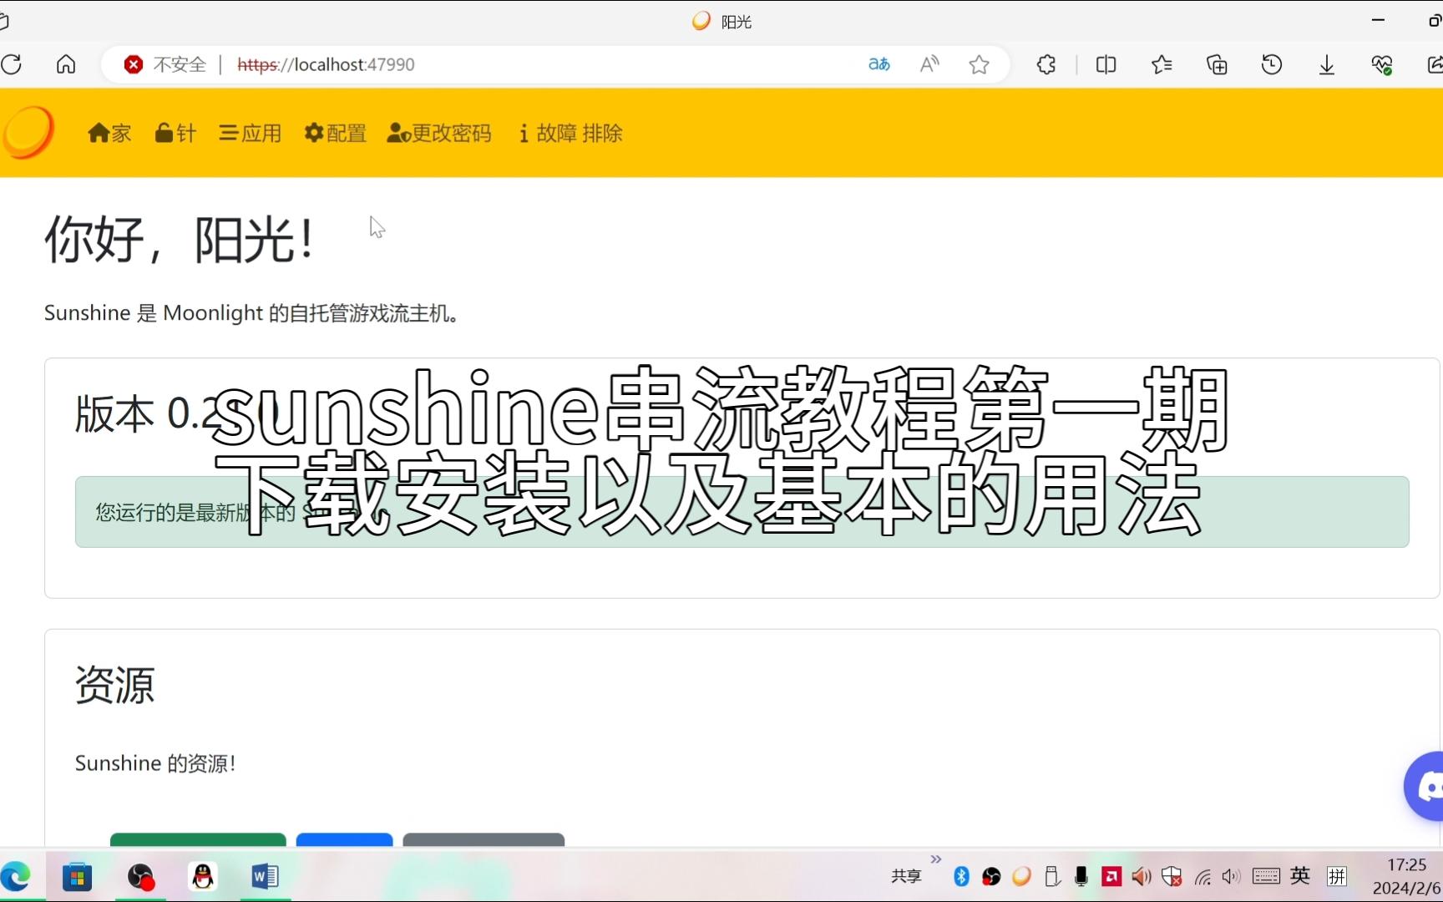
Task: Click the 'Sunshine 的资源!' text
Action: tap(155, 763)
